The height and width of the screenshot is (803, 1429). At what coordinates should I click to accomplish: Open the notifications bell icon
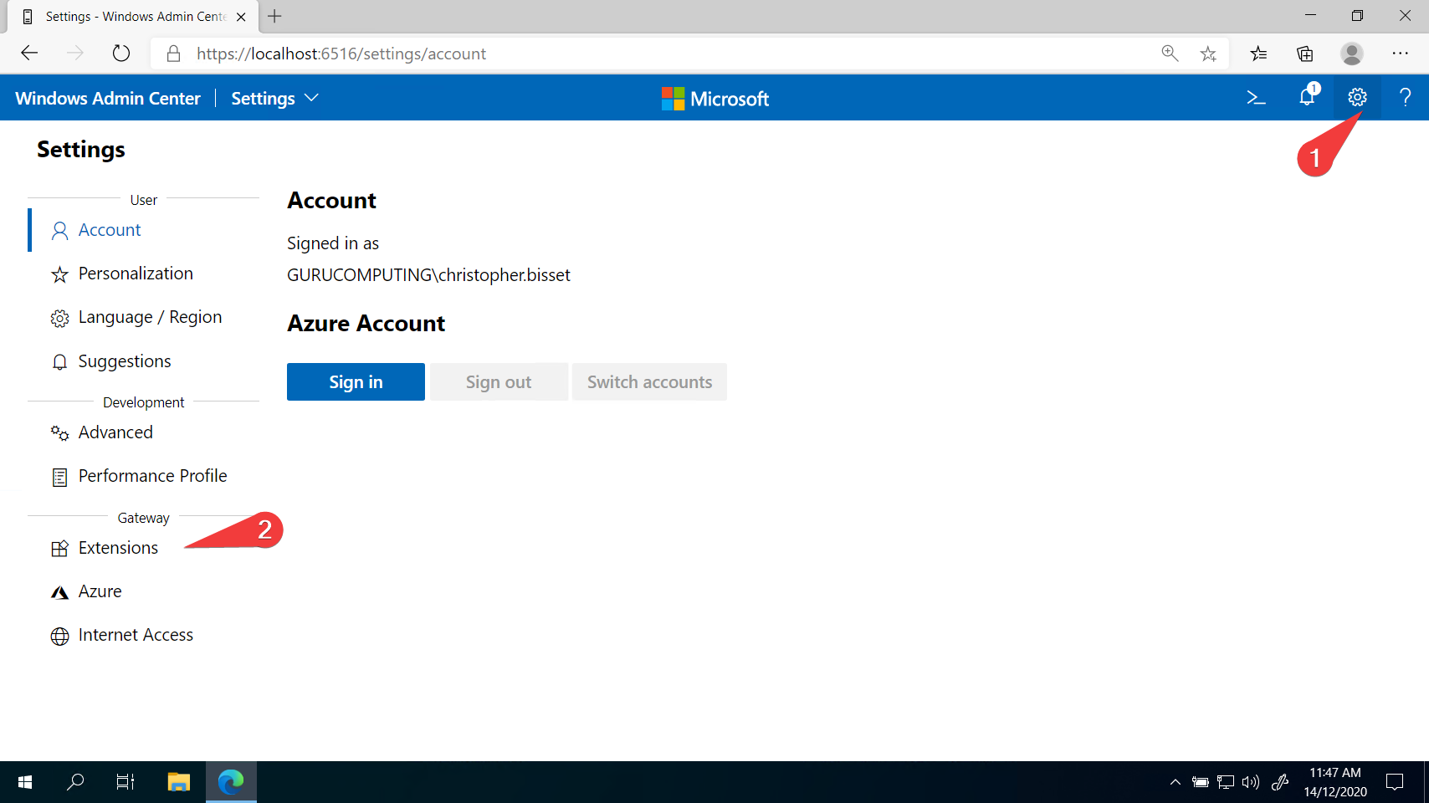1308,96
